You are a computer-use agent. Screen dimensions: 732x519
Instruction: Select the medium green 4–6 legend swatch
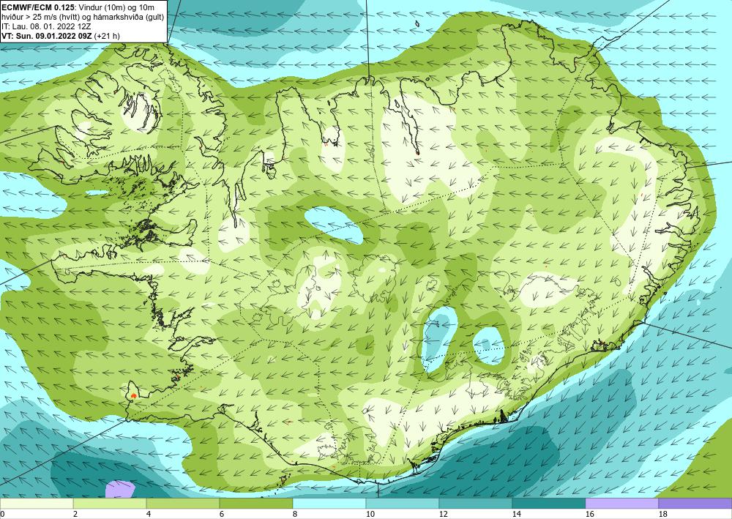coord(183,503)
